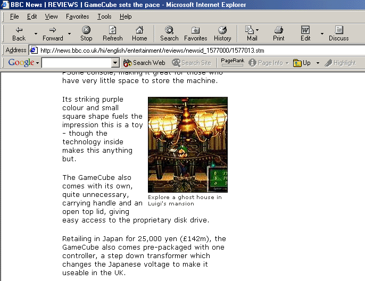Click Search Site on Google toolbar
Screen dimensions: 365x281
pos(192,63)
